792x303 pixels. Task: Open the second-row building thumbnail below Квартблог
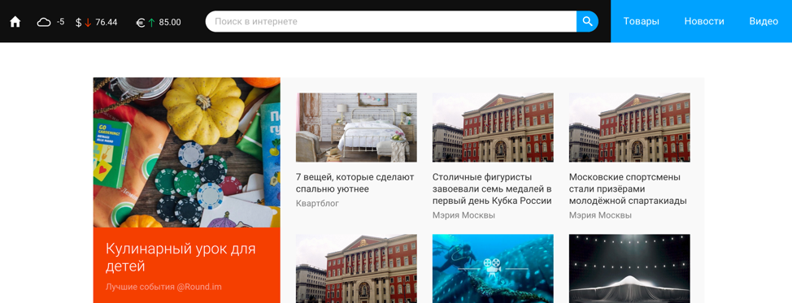click(357, 268)
